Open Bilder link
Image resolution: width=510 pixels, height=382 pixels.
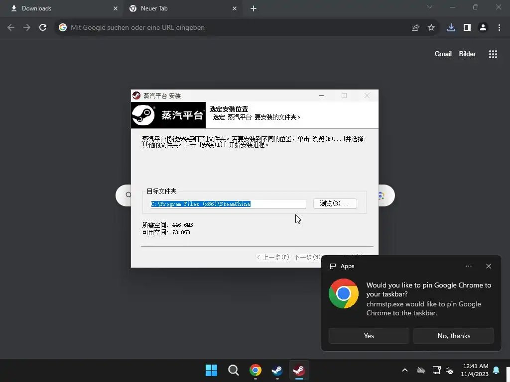tap(467, 54)
